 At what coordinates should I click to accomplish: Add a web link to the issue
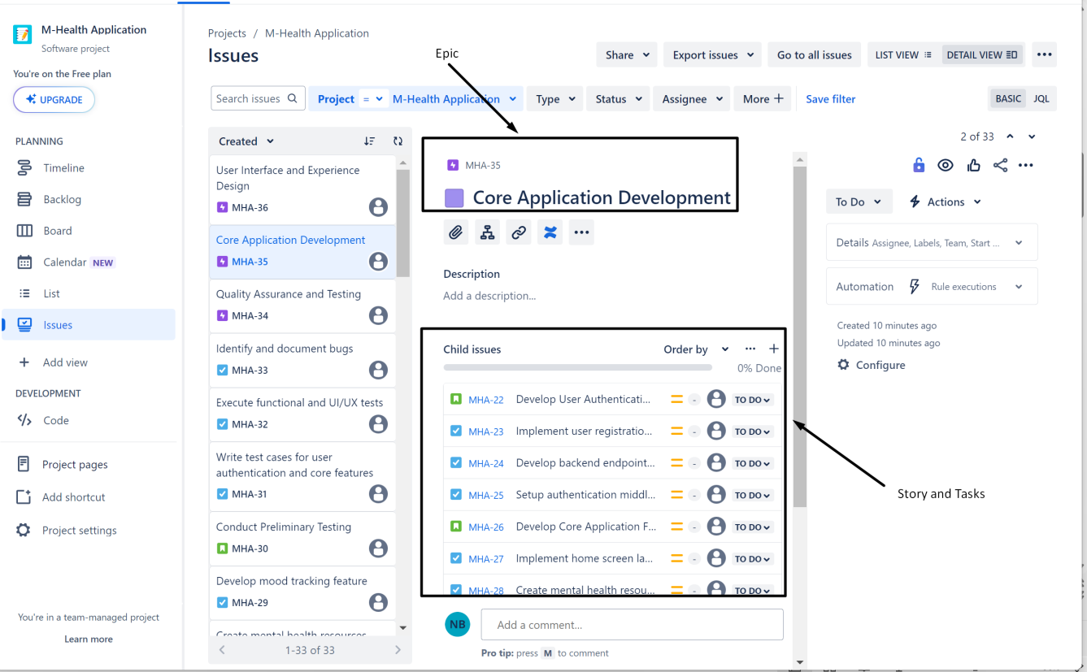[518, 232]
